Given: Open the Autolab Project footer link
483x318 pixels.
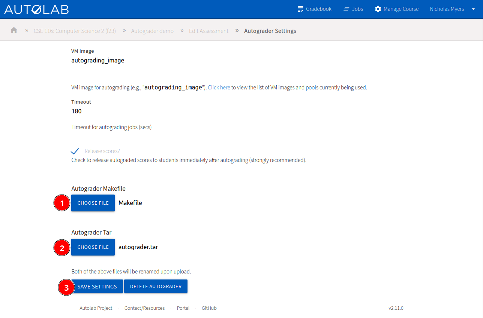Looking at the screenshot, I should 96,308.
